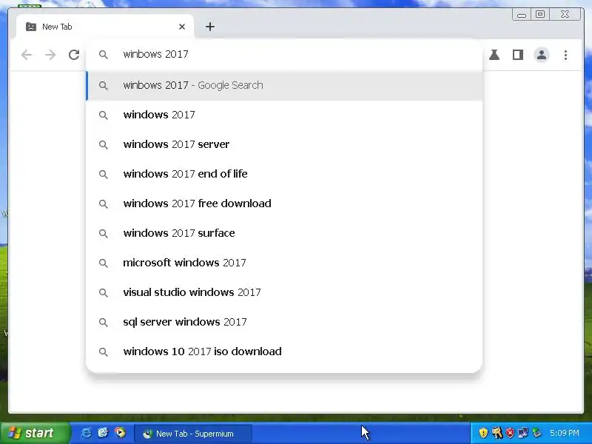Click search icon beside 'windows 2017 server'
This screenshot has height=444, width=592.
[x=103, y=144]
